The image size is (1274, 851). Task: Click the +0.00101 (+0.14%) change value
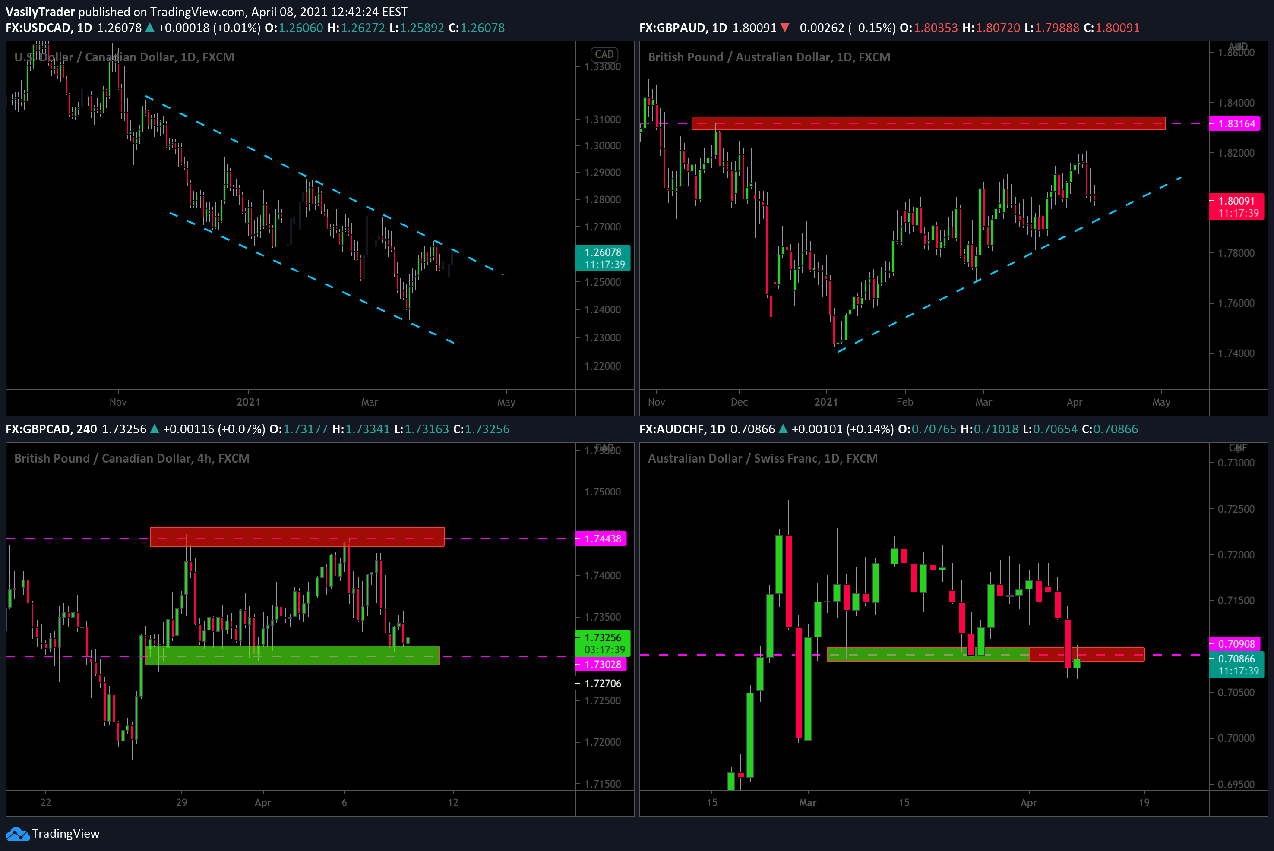tap(843, 429)
